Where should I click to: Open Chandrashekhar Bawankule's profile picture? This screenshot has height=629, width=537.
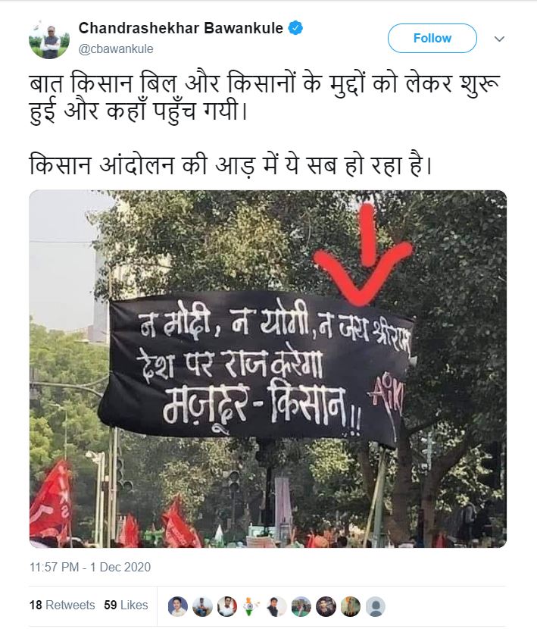click(49, 39)
